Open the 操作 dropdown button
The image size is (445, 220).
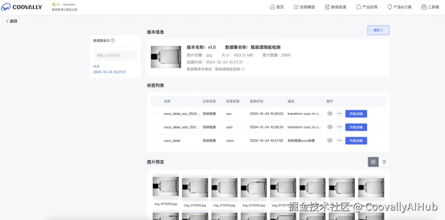(378, 30)
